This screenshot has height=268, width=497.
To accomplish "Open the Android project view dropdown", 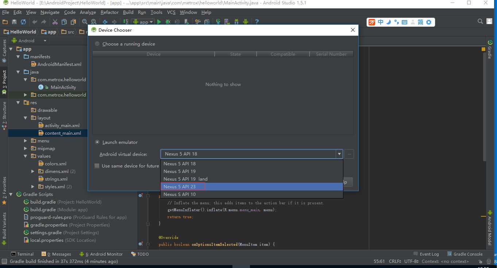I will pyautogui.click(x=30, y=41).
